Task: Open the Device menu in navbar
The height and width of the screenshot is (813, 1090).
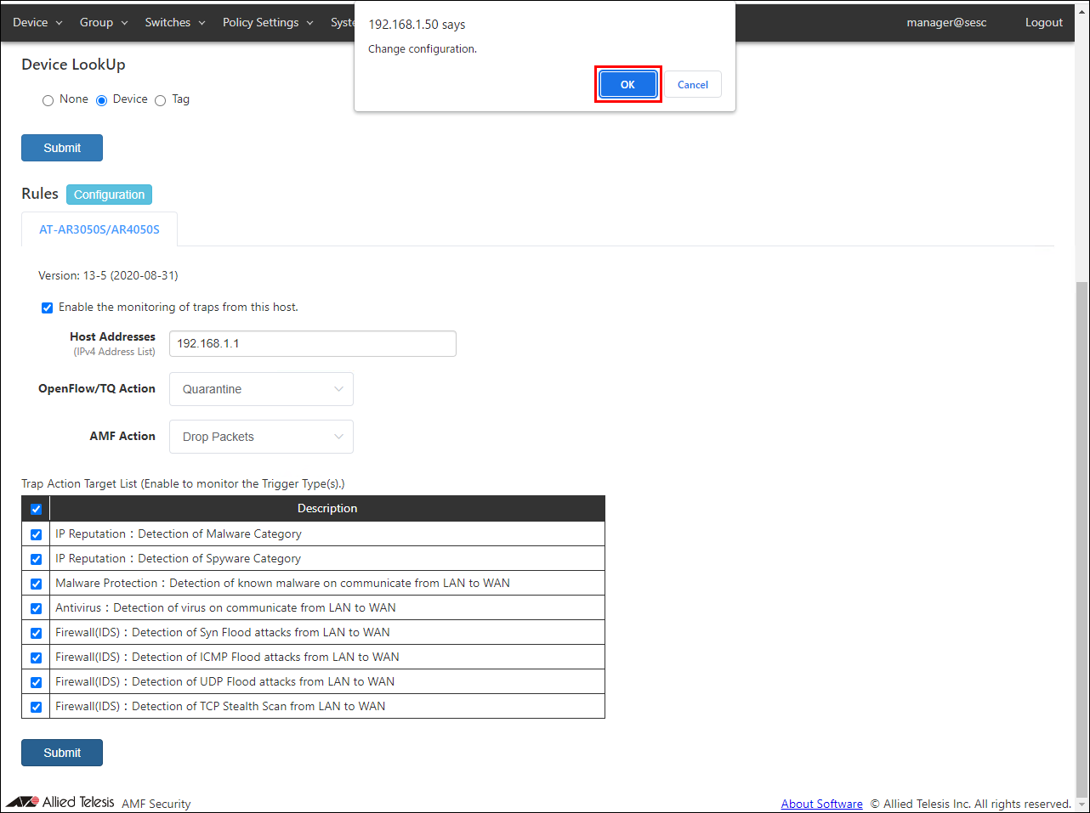Action: 37,22
